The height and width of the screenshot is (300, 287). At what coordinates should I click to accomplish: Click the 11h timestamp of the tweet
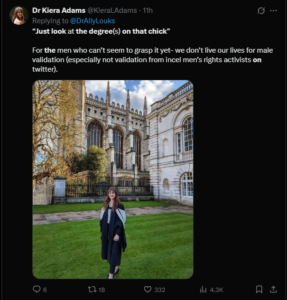148,10
